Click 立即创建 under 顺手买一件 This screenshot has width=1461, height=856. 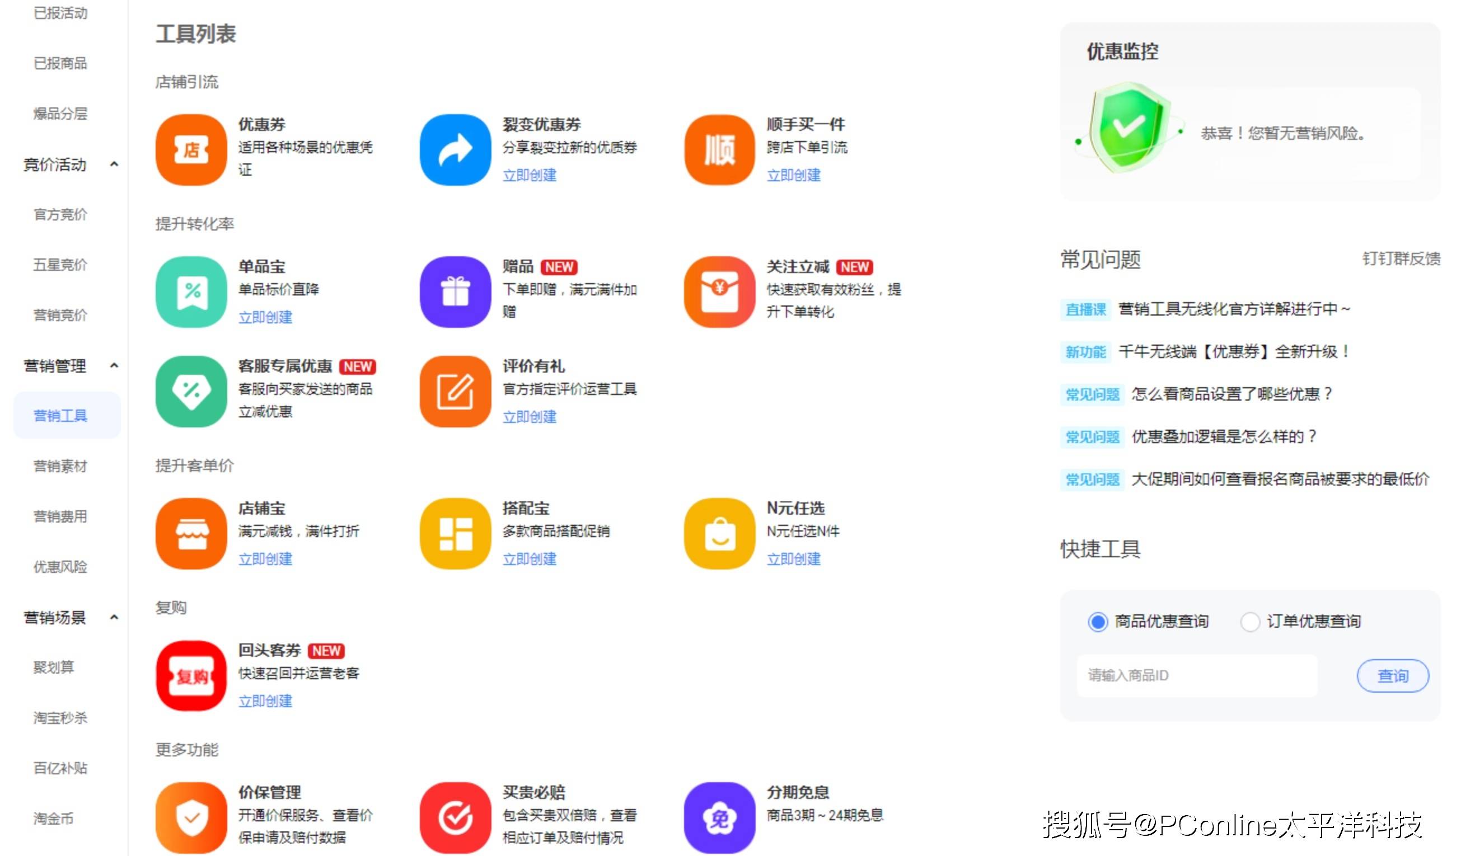[794, 175]
